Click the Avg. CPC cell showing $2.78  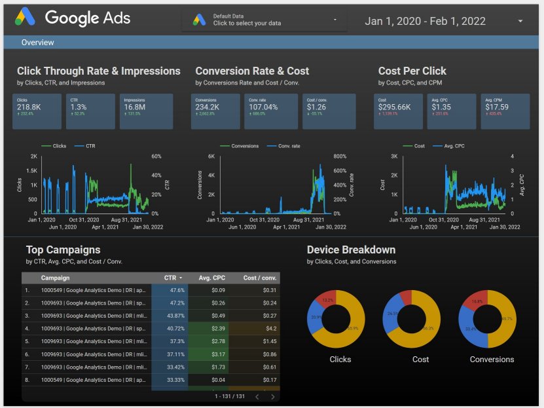pyautogui.click(x=208, y=341)
